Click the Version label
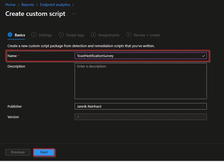Viewport: 224px width, 162px height. (13, 117)
